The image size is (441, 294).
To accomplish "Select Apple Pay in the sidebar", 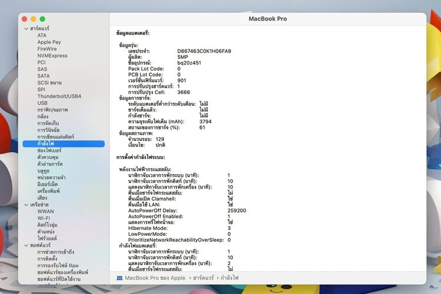I will point(49,42).
